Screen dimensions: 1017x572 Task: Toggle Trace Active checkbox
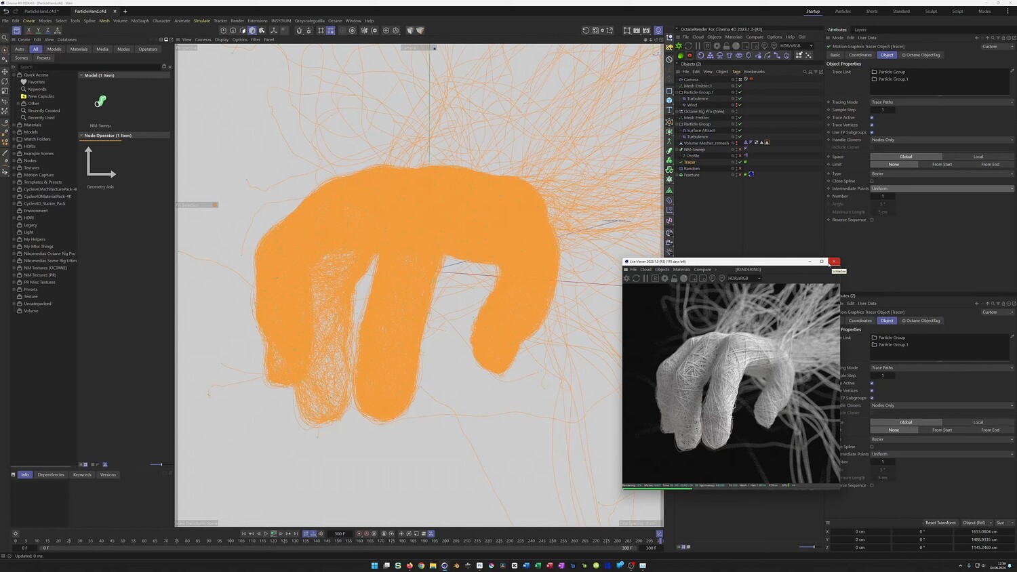tap(872, 117)
